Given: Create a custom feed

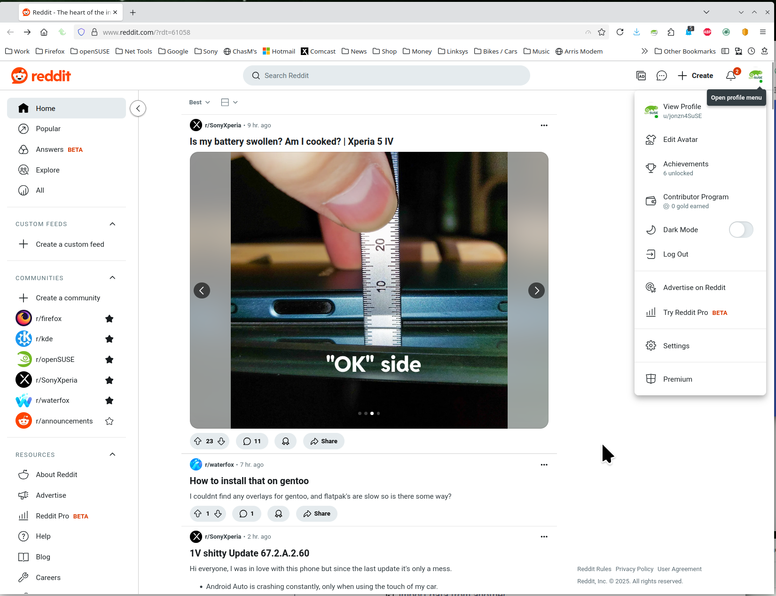Looking at the screenshot, I should (66, 244).
